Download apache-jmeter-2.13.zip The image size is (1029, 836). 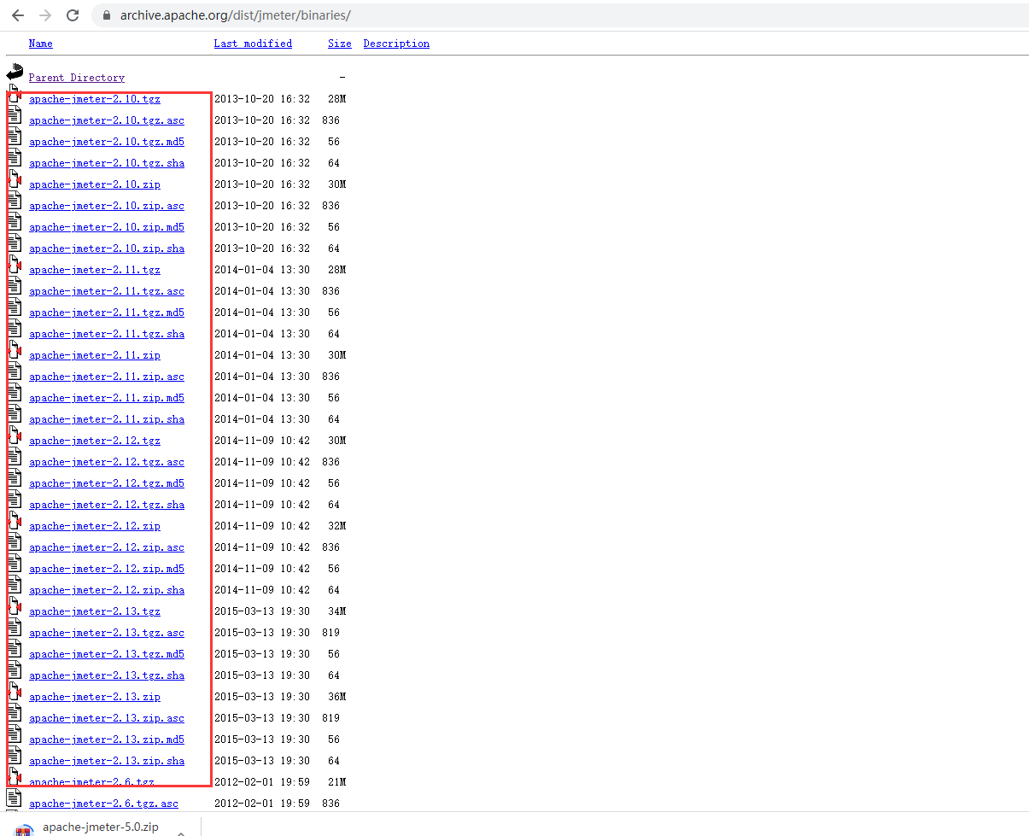pos(95,697)
